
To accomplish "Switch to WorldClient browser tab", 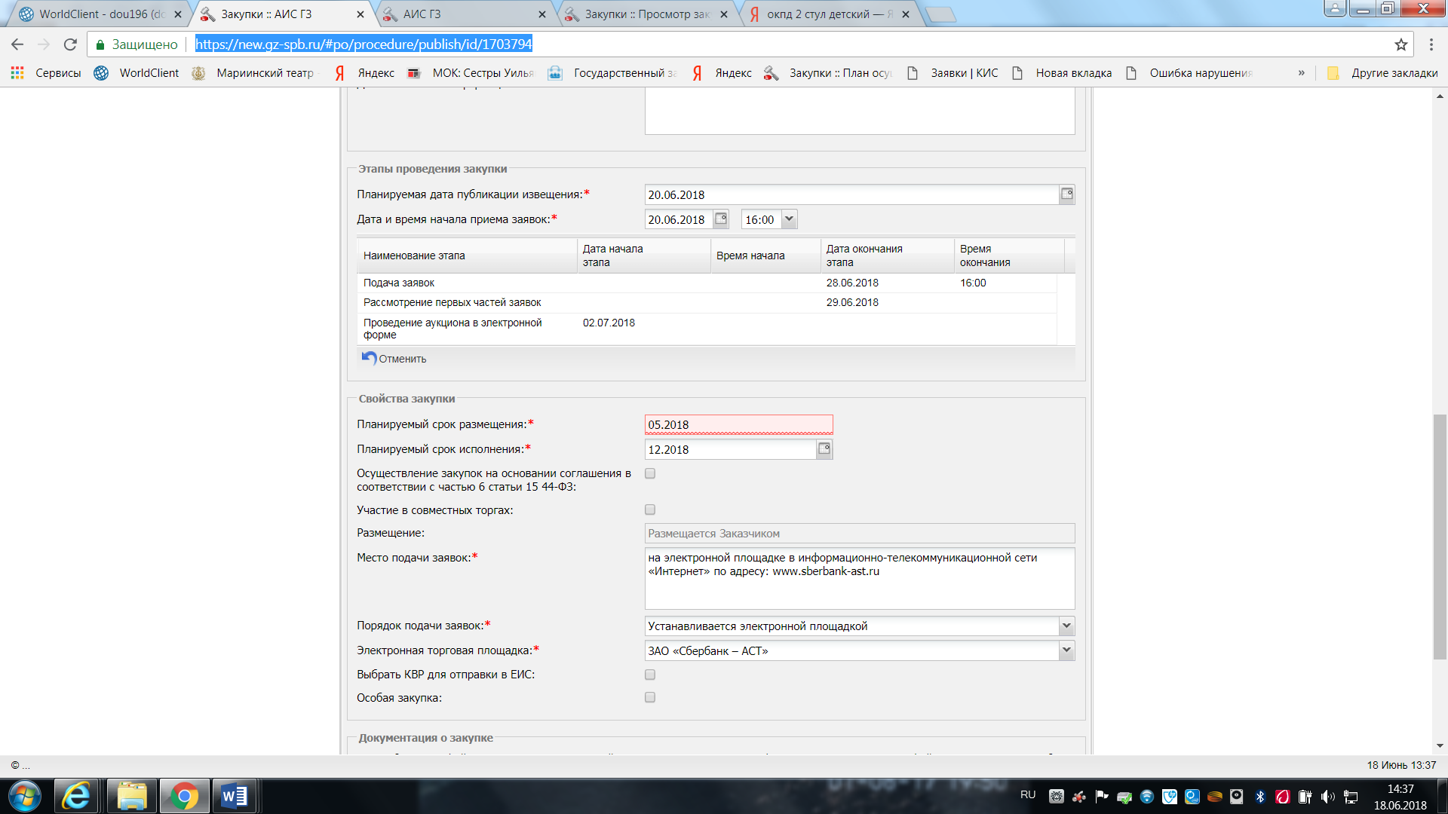I will (100, 14).
